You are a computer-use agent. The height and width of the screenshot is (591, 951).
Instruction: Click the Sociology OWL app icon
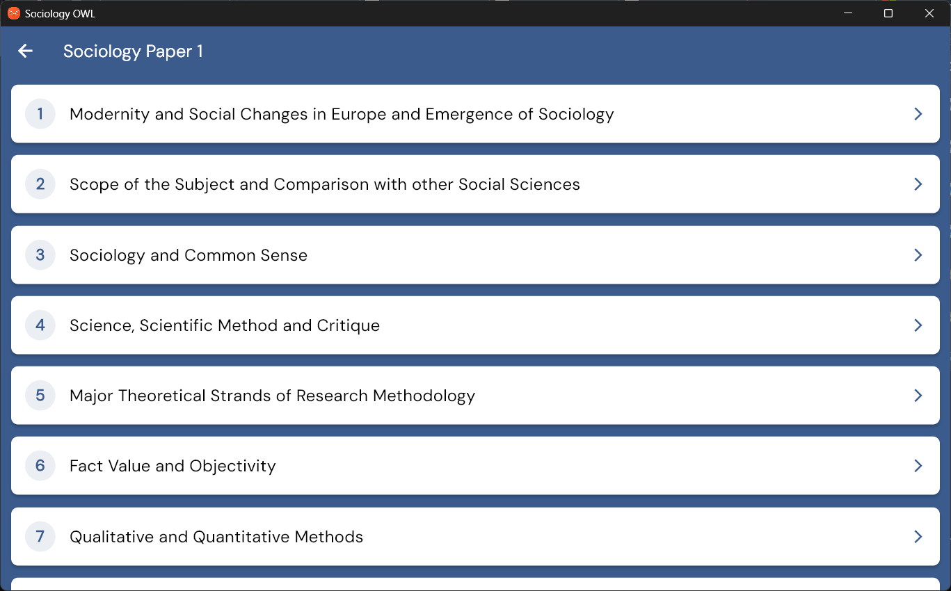(13, 13)
